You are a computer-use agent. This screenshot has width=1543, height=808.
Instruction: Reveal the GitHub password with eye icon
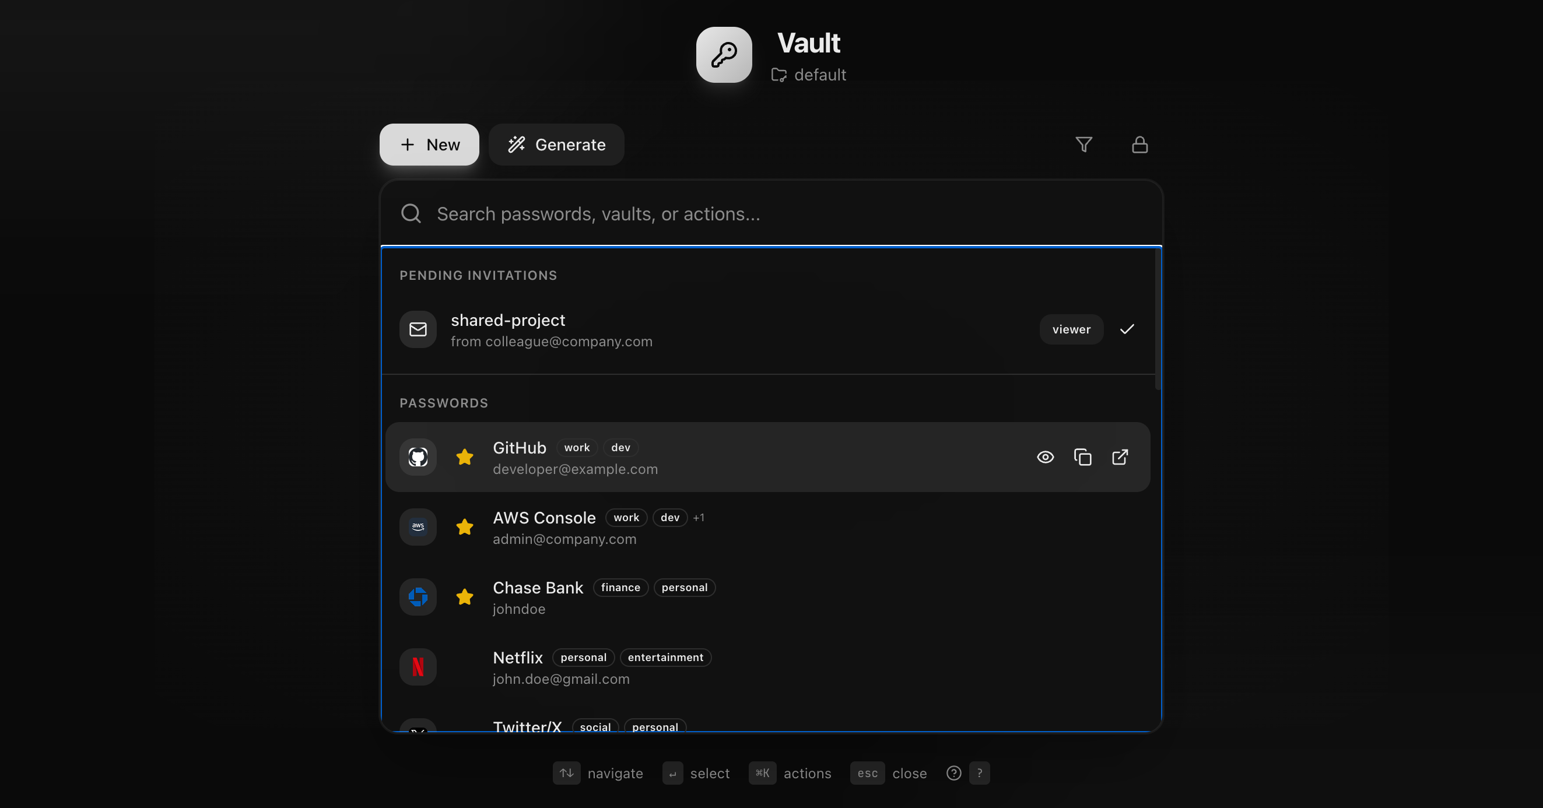coord(1045,457)
